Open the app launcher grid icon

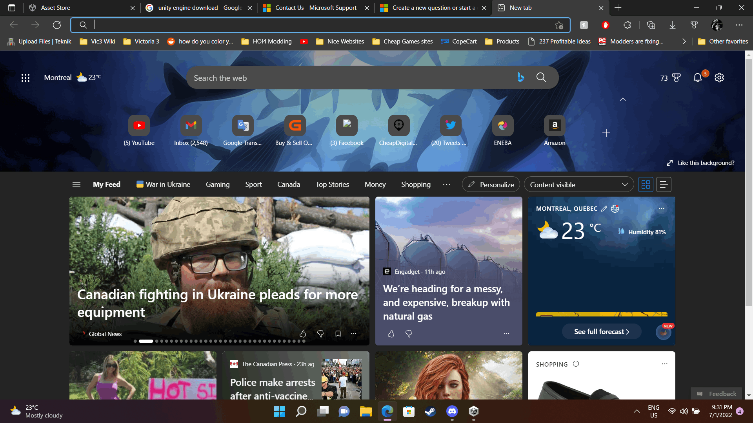(25, 78)
